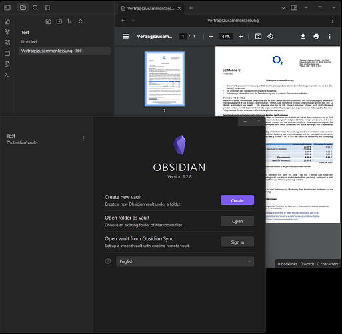The image size is (342, 334).
Task: Click 0 characters in status bar
Action: pyautogui.click(x=327, y=264)
